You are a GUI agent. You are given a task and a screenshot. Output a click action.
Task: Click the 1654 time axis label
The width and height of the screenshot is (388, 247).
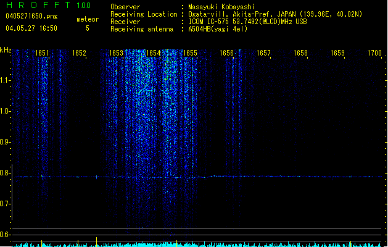click(153, 53)
